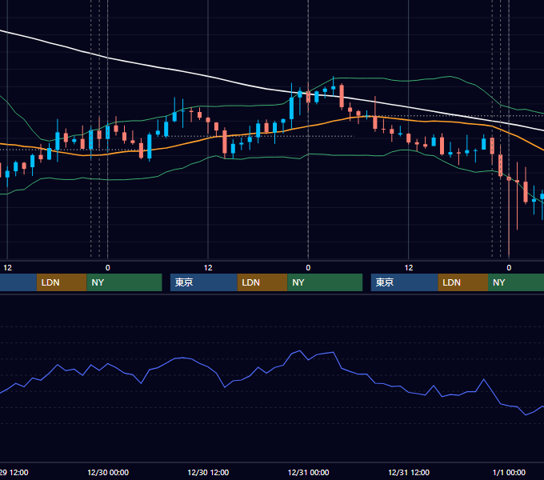Click the 12/30 12:00 date label

click(x=208, y=472)
